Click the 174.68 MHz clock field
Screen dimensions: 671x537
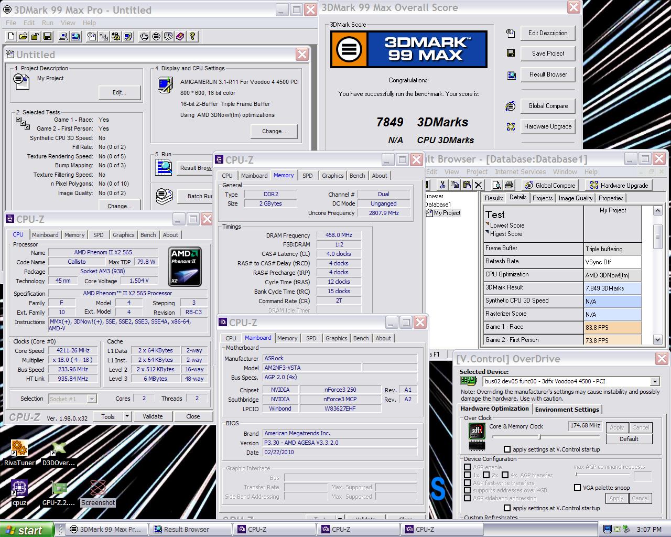585,426
